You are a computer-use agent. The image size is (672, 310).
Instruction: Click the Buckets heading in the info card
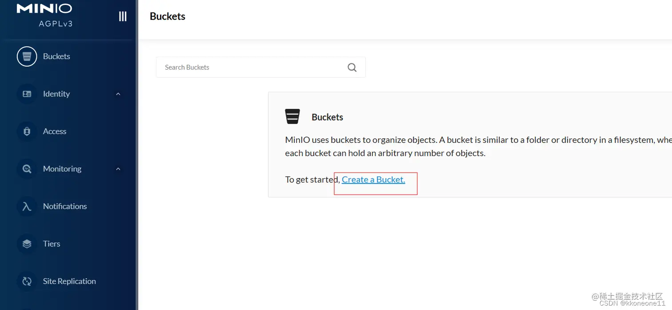pyautogui.click(x=328, y=117)
